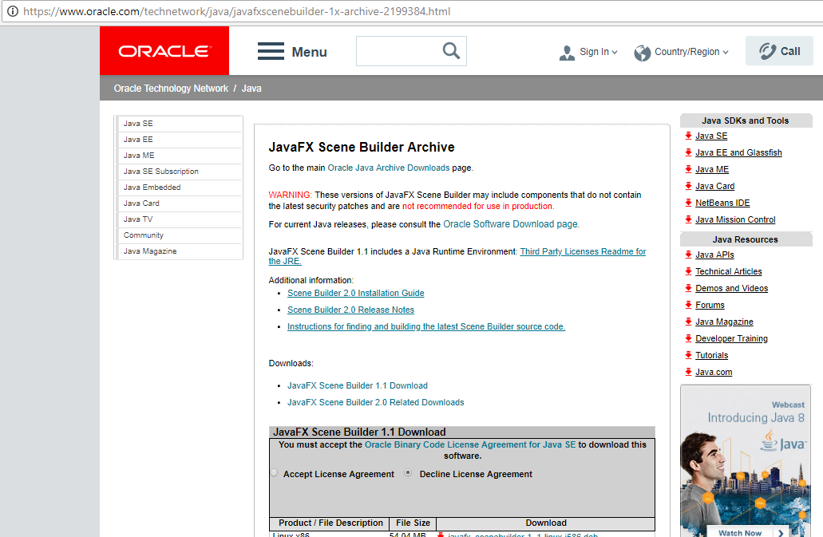Click the download icon next to Java SE
This screenshot has width=823, height=537.
click(688, 136)
